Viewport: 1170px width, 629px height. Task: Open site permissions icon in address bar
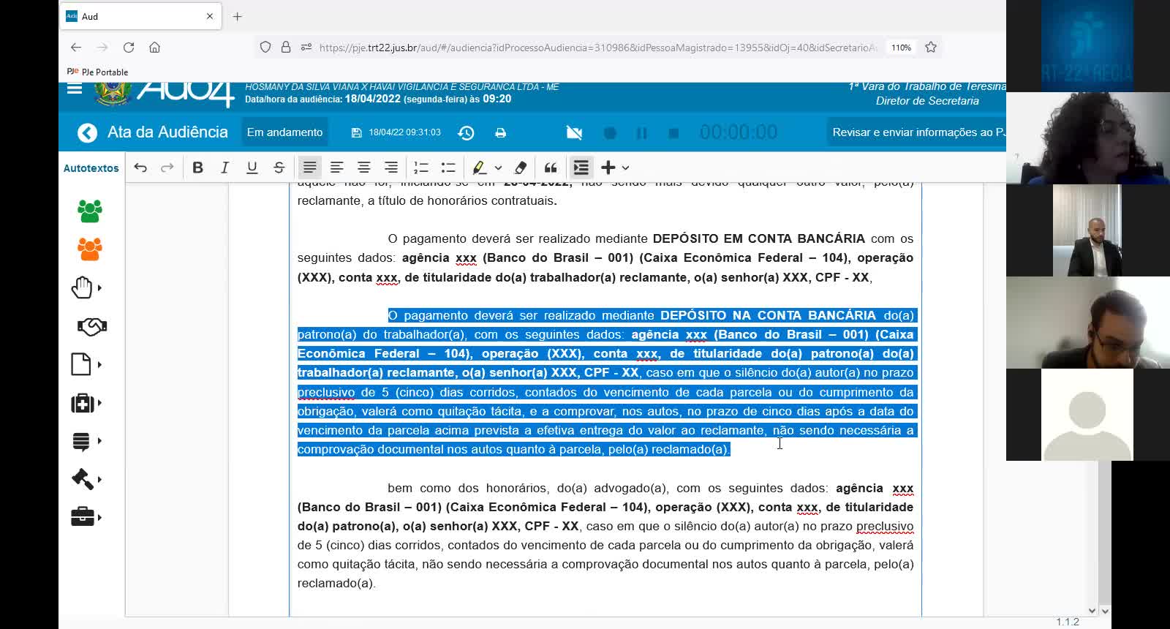[x=306, y=48]
